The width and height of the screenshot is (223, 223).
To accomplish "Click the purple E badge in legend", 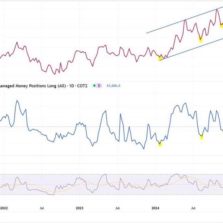I will pyautogui.click(x=99, y=85).
